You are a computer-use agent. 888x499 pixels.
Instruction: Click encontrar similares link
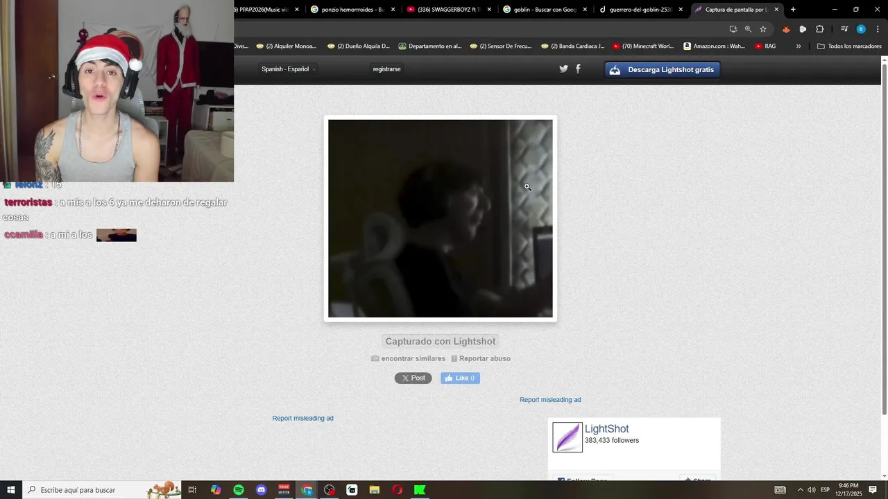[x=409, y=358]
